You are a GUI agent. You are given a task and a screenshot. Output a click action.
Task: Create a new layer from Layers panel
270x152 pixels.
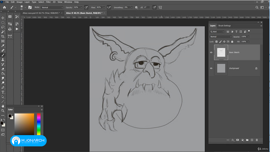click(x=252, y=140)
